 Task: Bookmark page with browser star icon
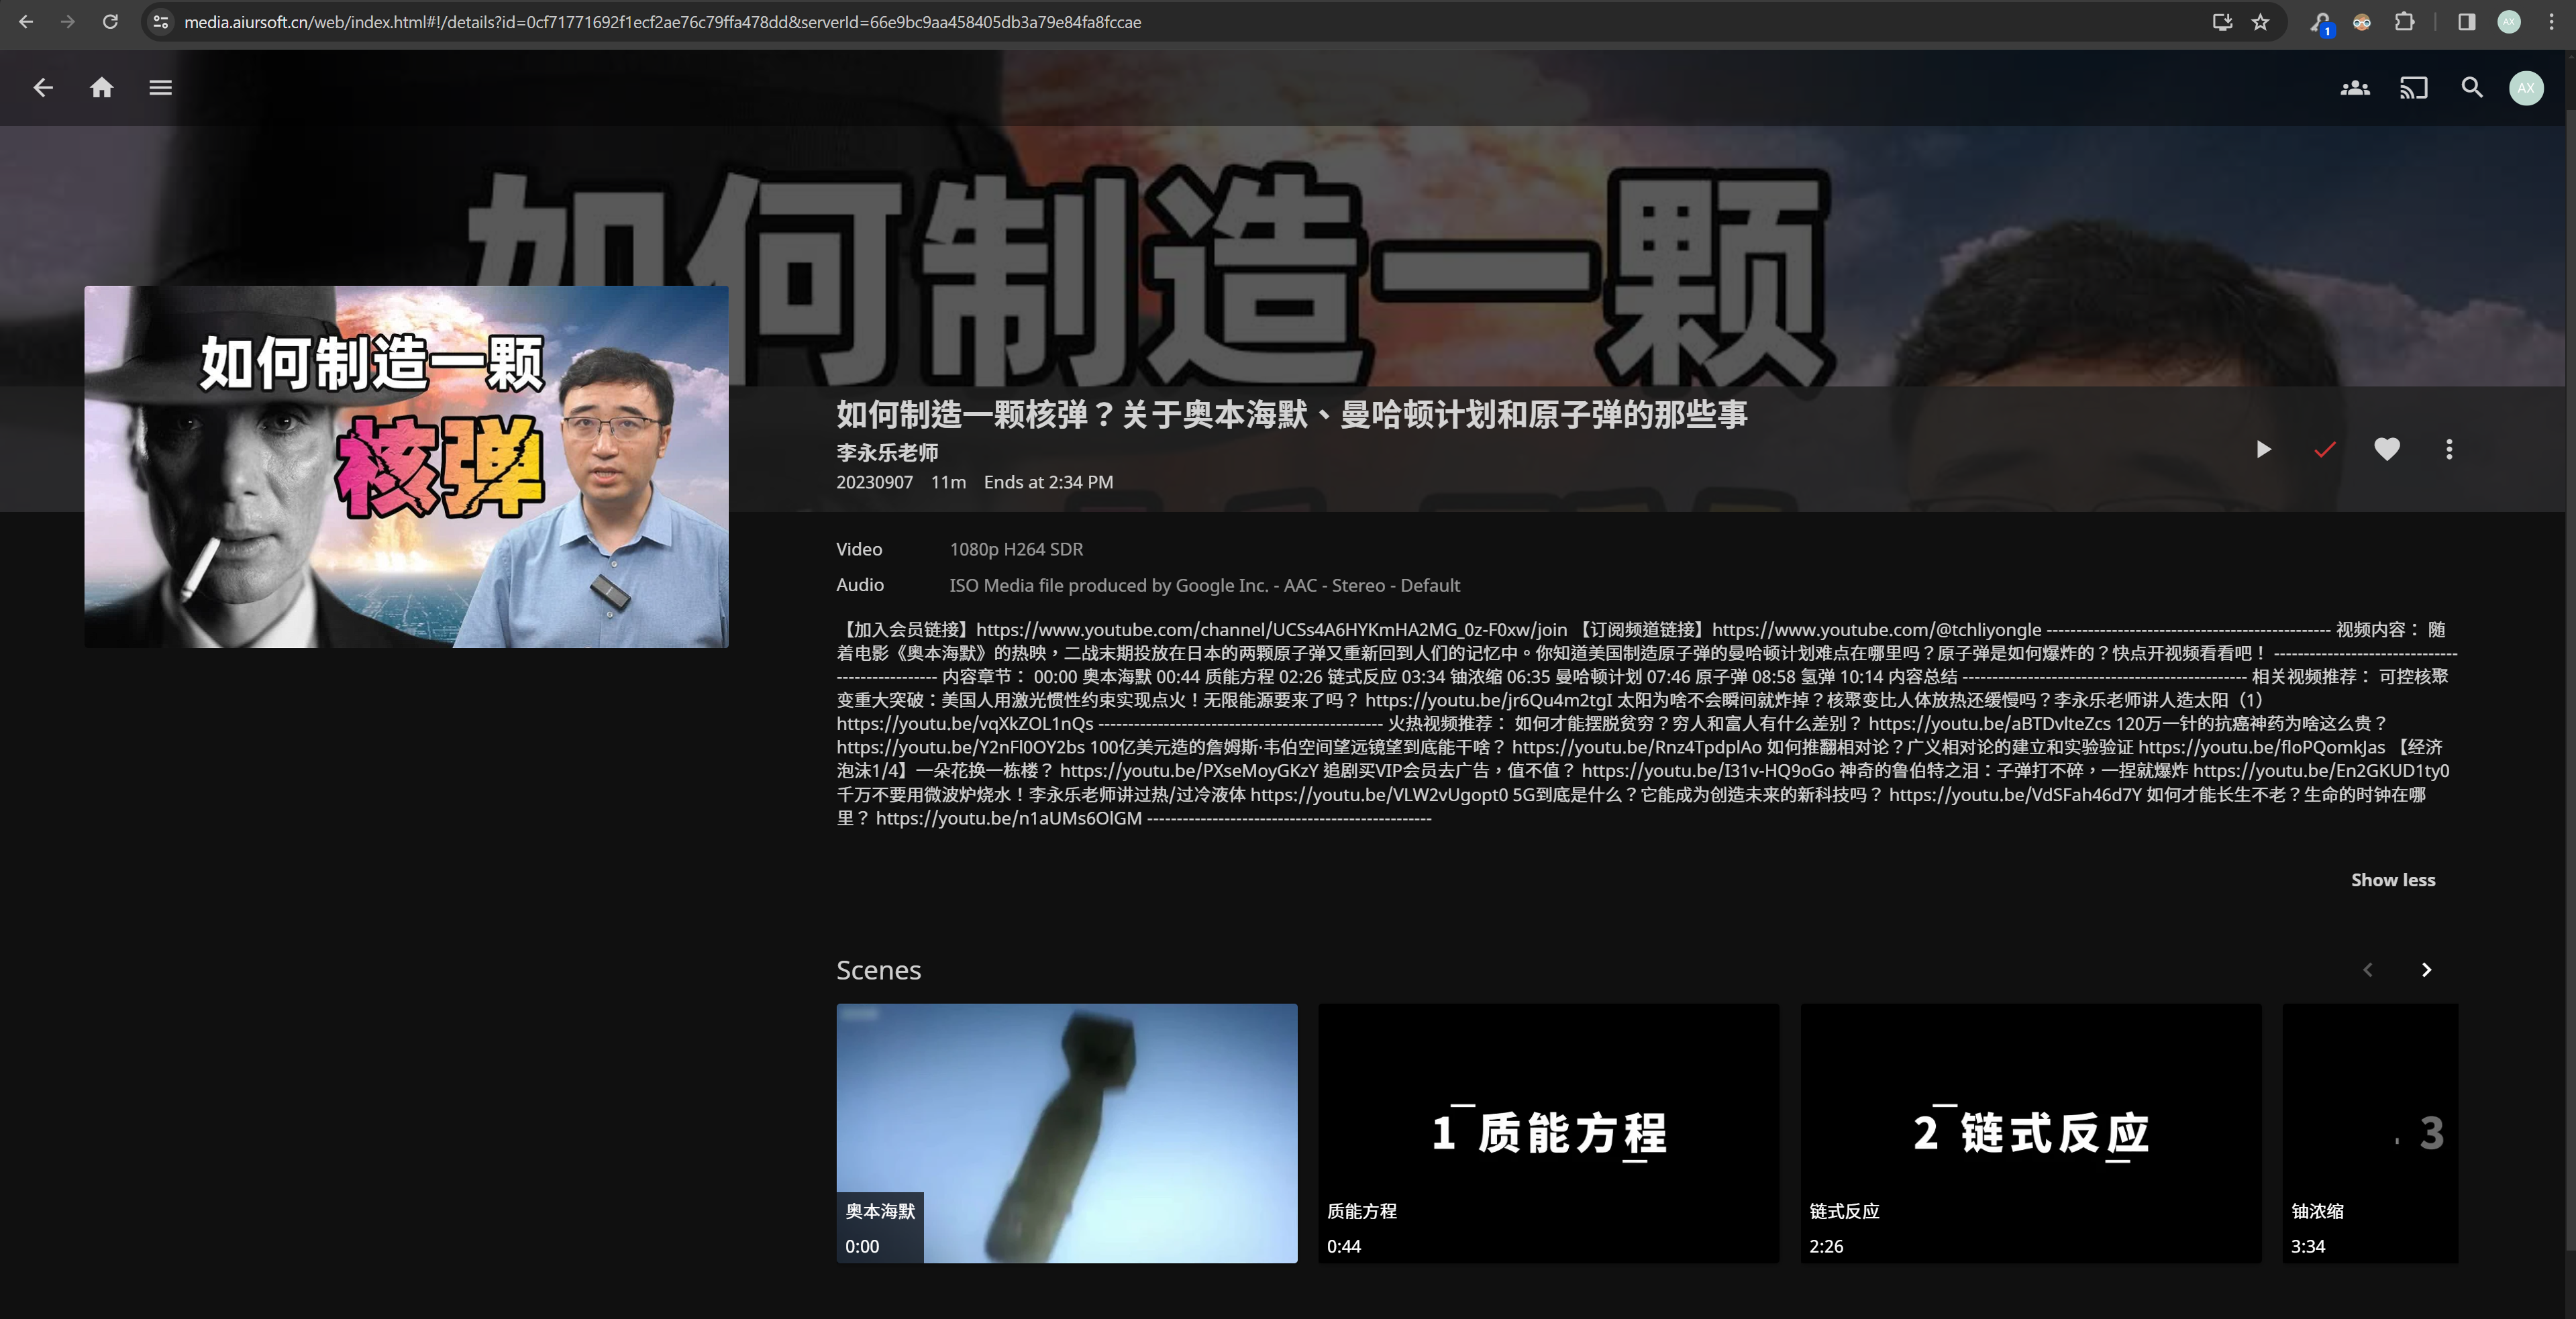tap(2261, 22)
